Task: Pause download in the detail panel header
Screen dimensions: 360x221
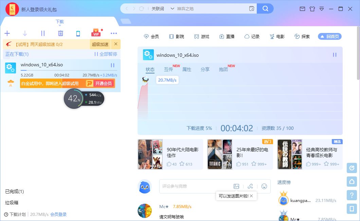Action: pyautogui.click(x=335, y=55)
